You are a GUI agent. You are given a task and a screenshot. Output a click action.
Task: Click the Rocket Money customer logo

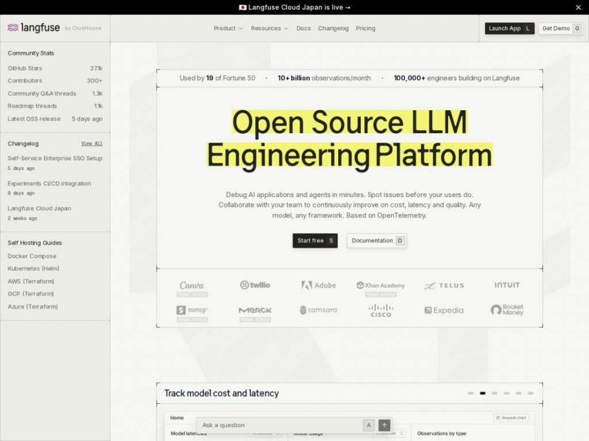pos(507,310)
